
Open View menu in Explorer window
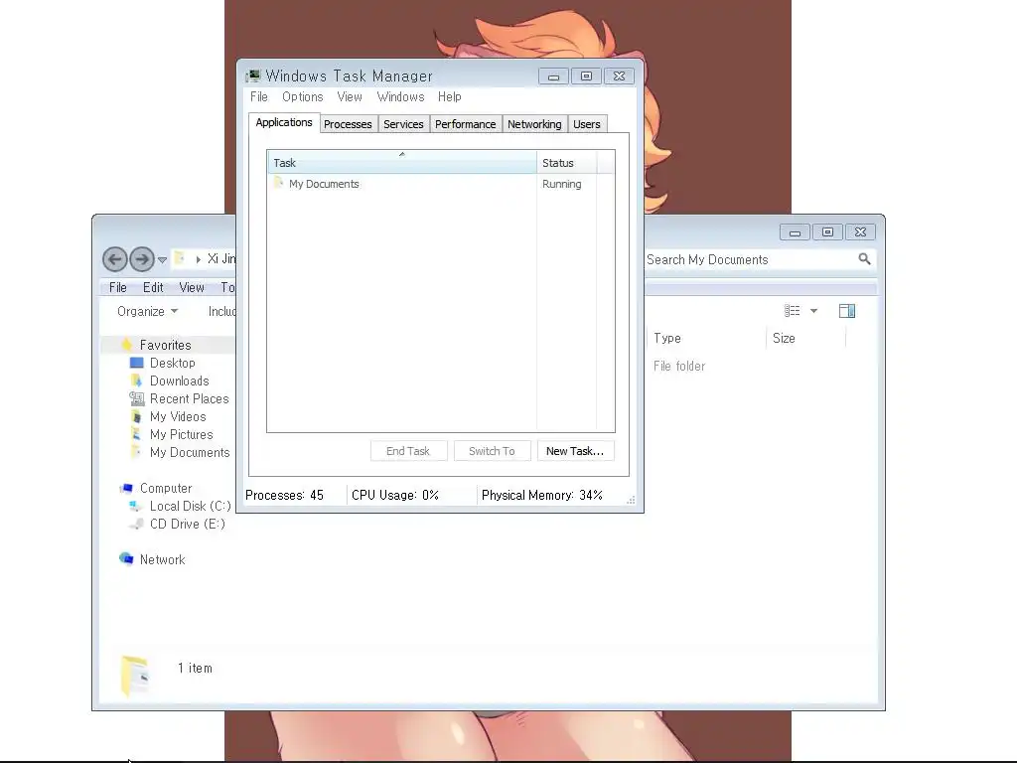[192, 287]
